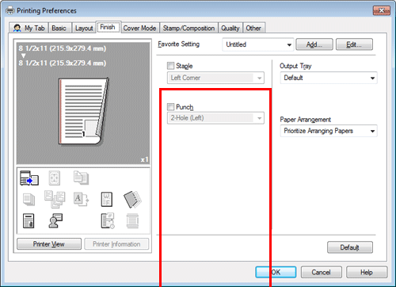Screen dimensions: 396x287
Task: Click the Default button
Action: coord(350,247)
